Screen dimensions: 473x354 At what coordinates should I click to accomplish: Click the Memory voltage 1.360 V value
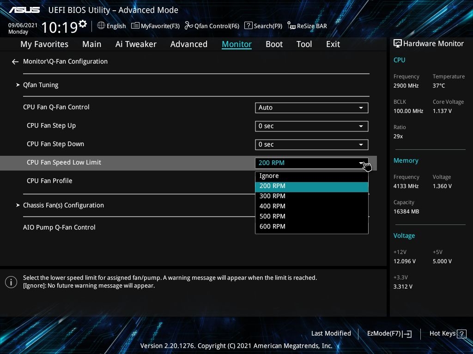pyautogui.click(x=442, y=186)
